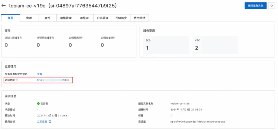Click the 状态描述 label

pyautogui.click(x=10, y=110)
